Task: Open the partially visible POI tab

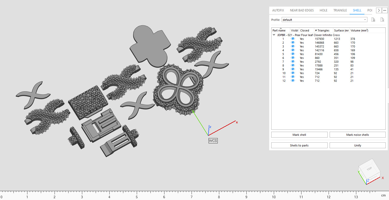Action: pos(370,10)
